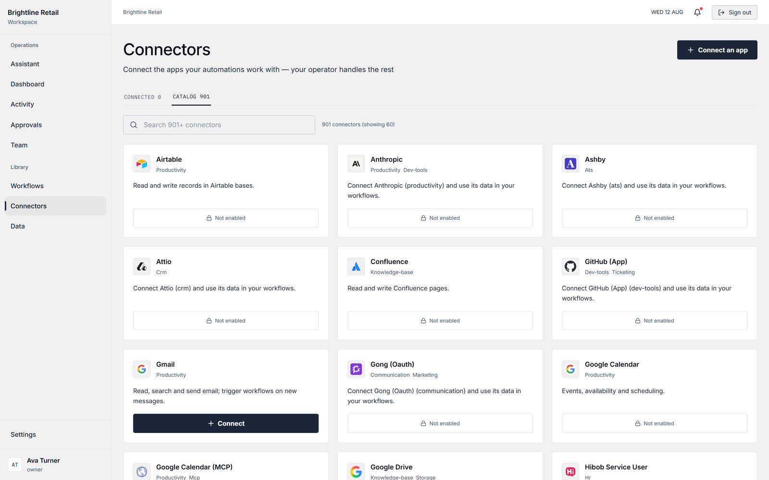769x480 pixels.
Task: Click Not enabled on Confluence card
Action: click(x=440, y=321)
